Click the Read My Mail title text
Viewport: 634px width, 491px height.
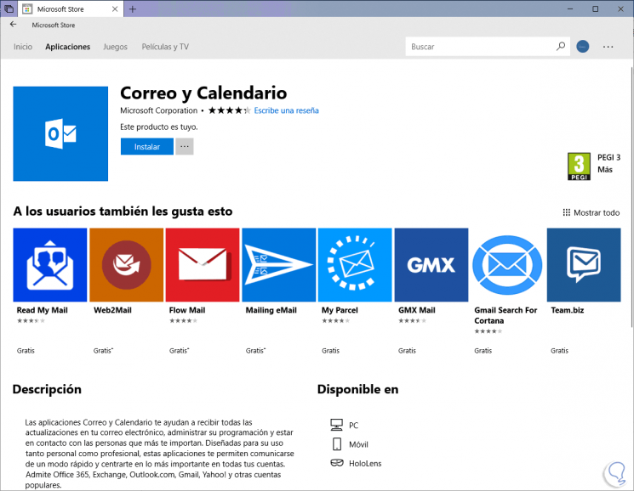click(42, 310)
